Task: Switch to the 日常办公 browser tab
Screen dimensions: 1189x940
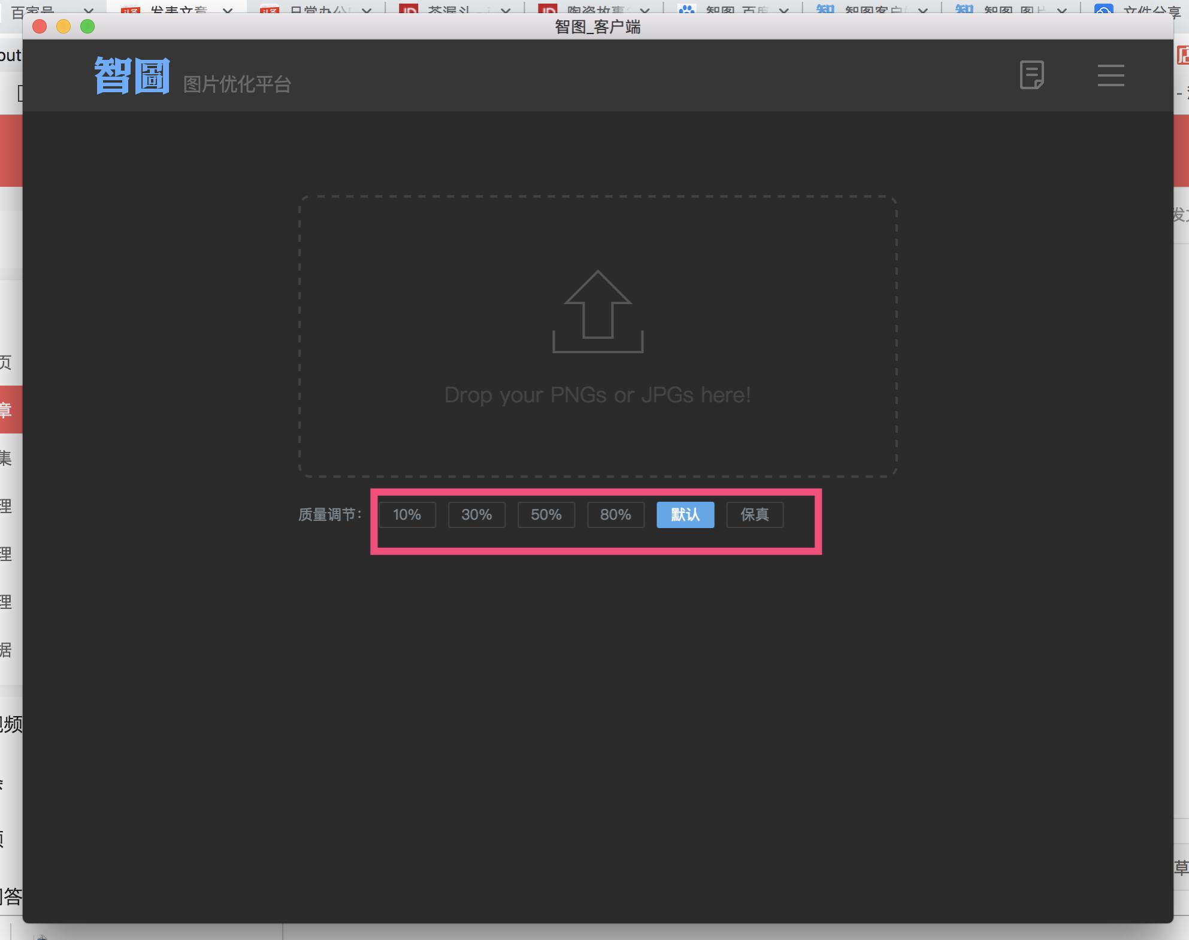Action: (x=317, y=8)
